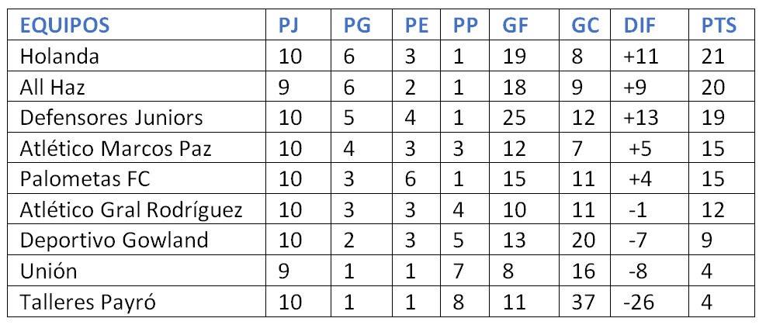Screen dimensions: 766x325
Task: Click the GC column header
Action: coord(584,26)
